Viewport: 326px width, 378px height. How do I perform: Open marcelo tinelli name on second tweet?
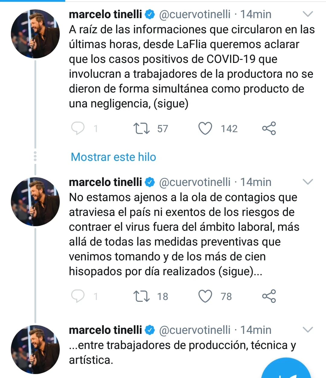pyautogui.click(x=105, y=182)
